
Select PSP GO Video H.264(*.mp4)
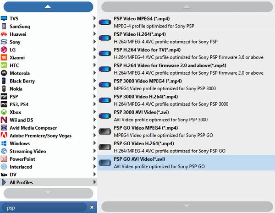point(186,147)
